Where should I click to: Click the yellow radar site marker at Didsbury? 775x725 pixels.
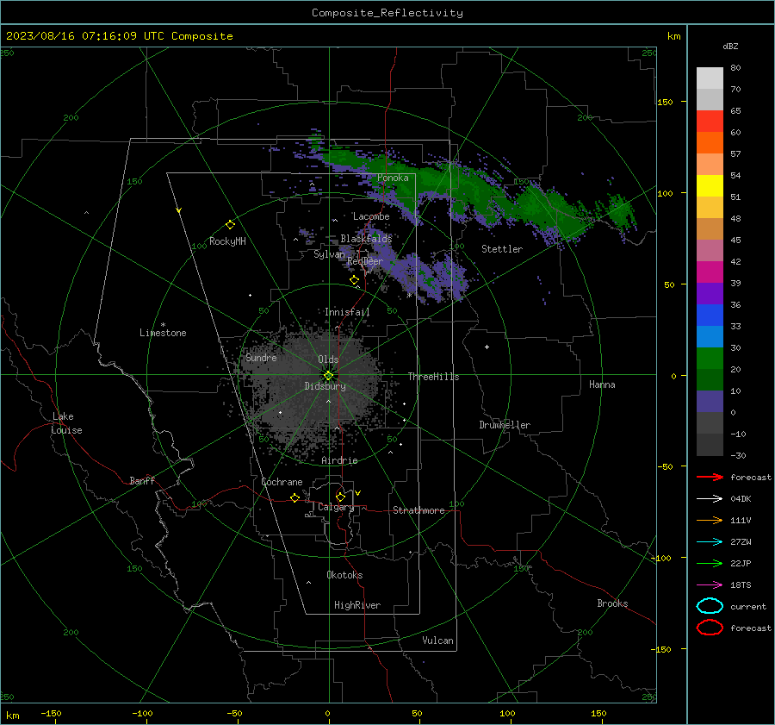coord(329,375)
